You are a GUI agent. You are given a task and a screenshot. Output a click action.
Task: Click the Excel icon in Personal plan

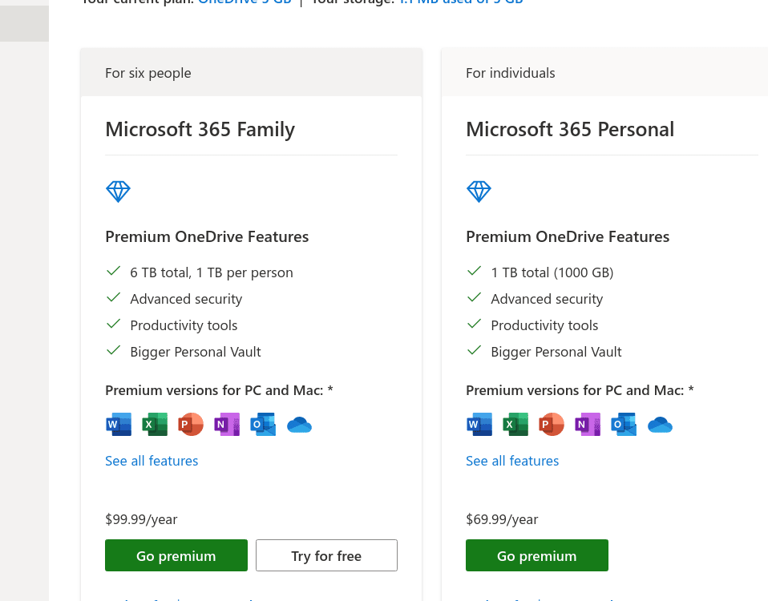pyautogui.click(x=515, y=424)
